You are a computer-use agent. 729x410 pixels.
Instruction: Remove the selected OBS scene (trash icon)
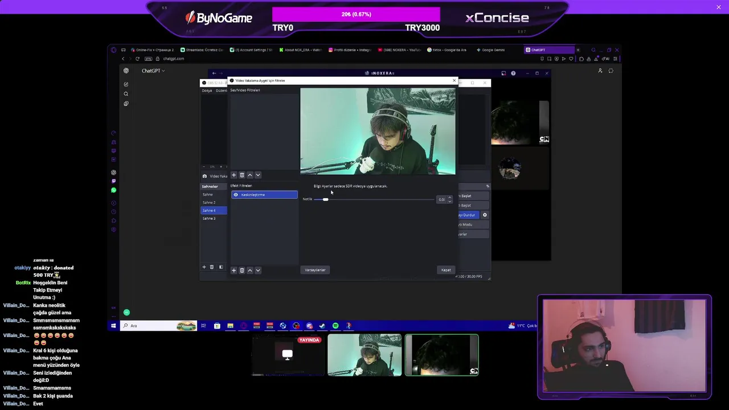(212, 267)
